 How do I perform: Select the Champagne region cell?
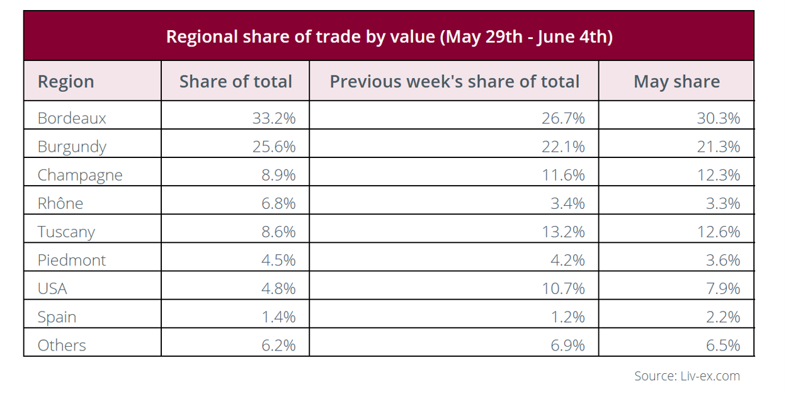[x=80, y=175]
